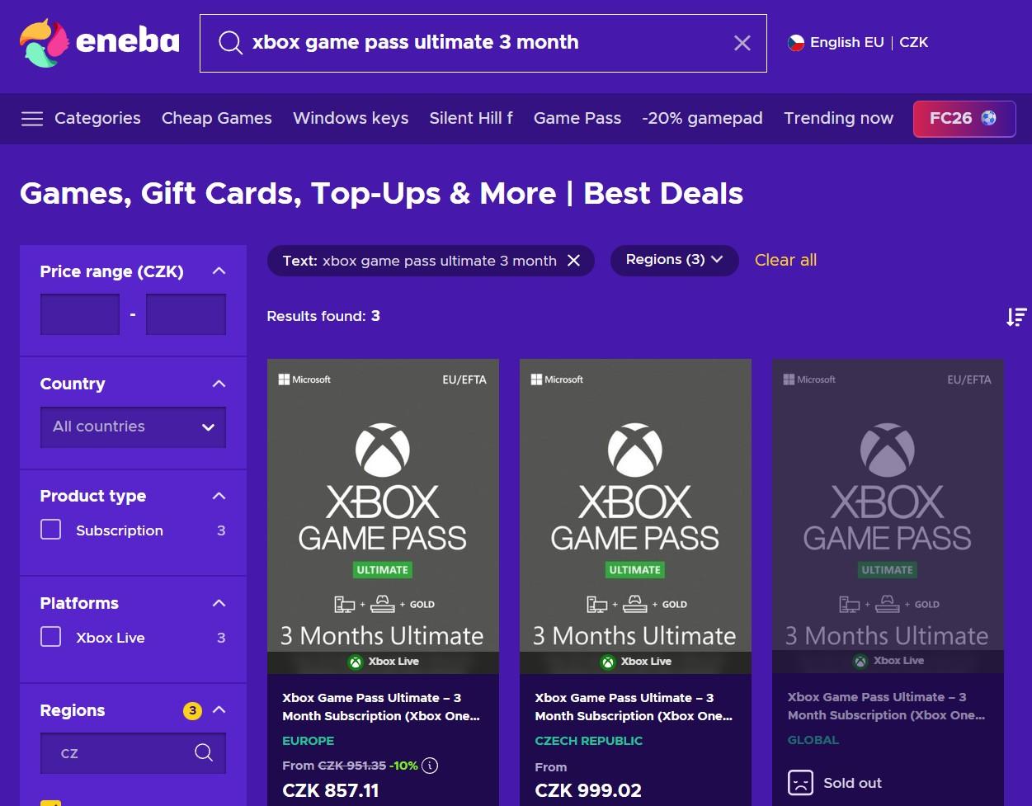Image resolution: width=1032 pixels, height=806 pixels.
Task: Go to the Game Pass menu item
Action: coord(577,119)
